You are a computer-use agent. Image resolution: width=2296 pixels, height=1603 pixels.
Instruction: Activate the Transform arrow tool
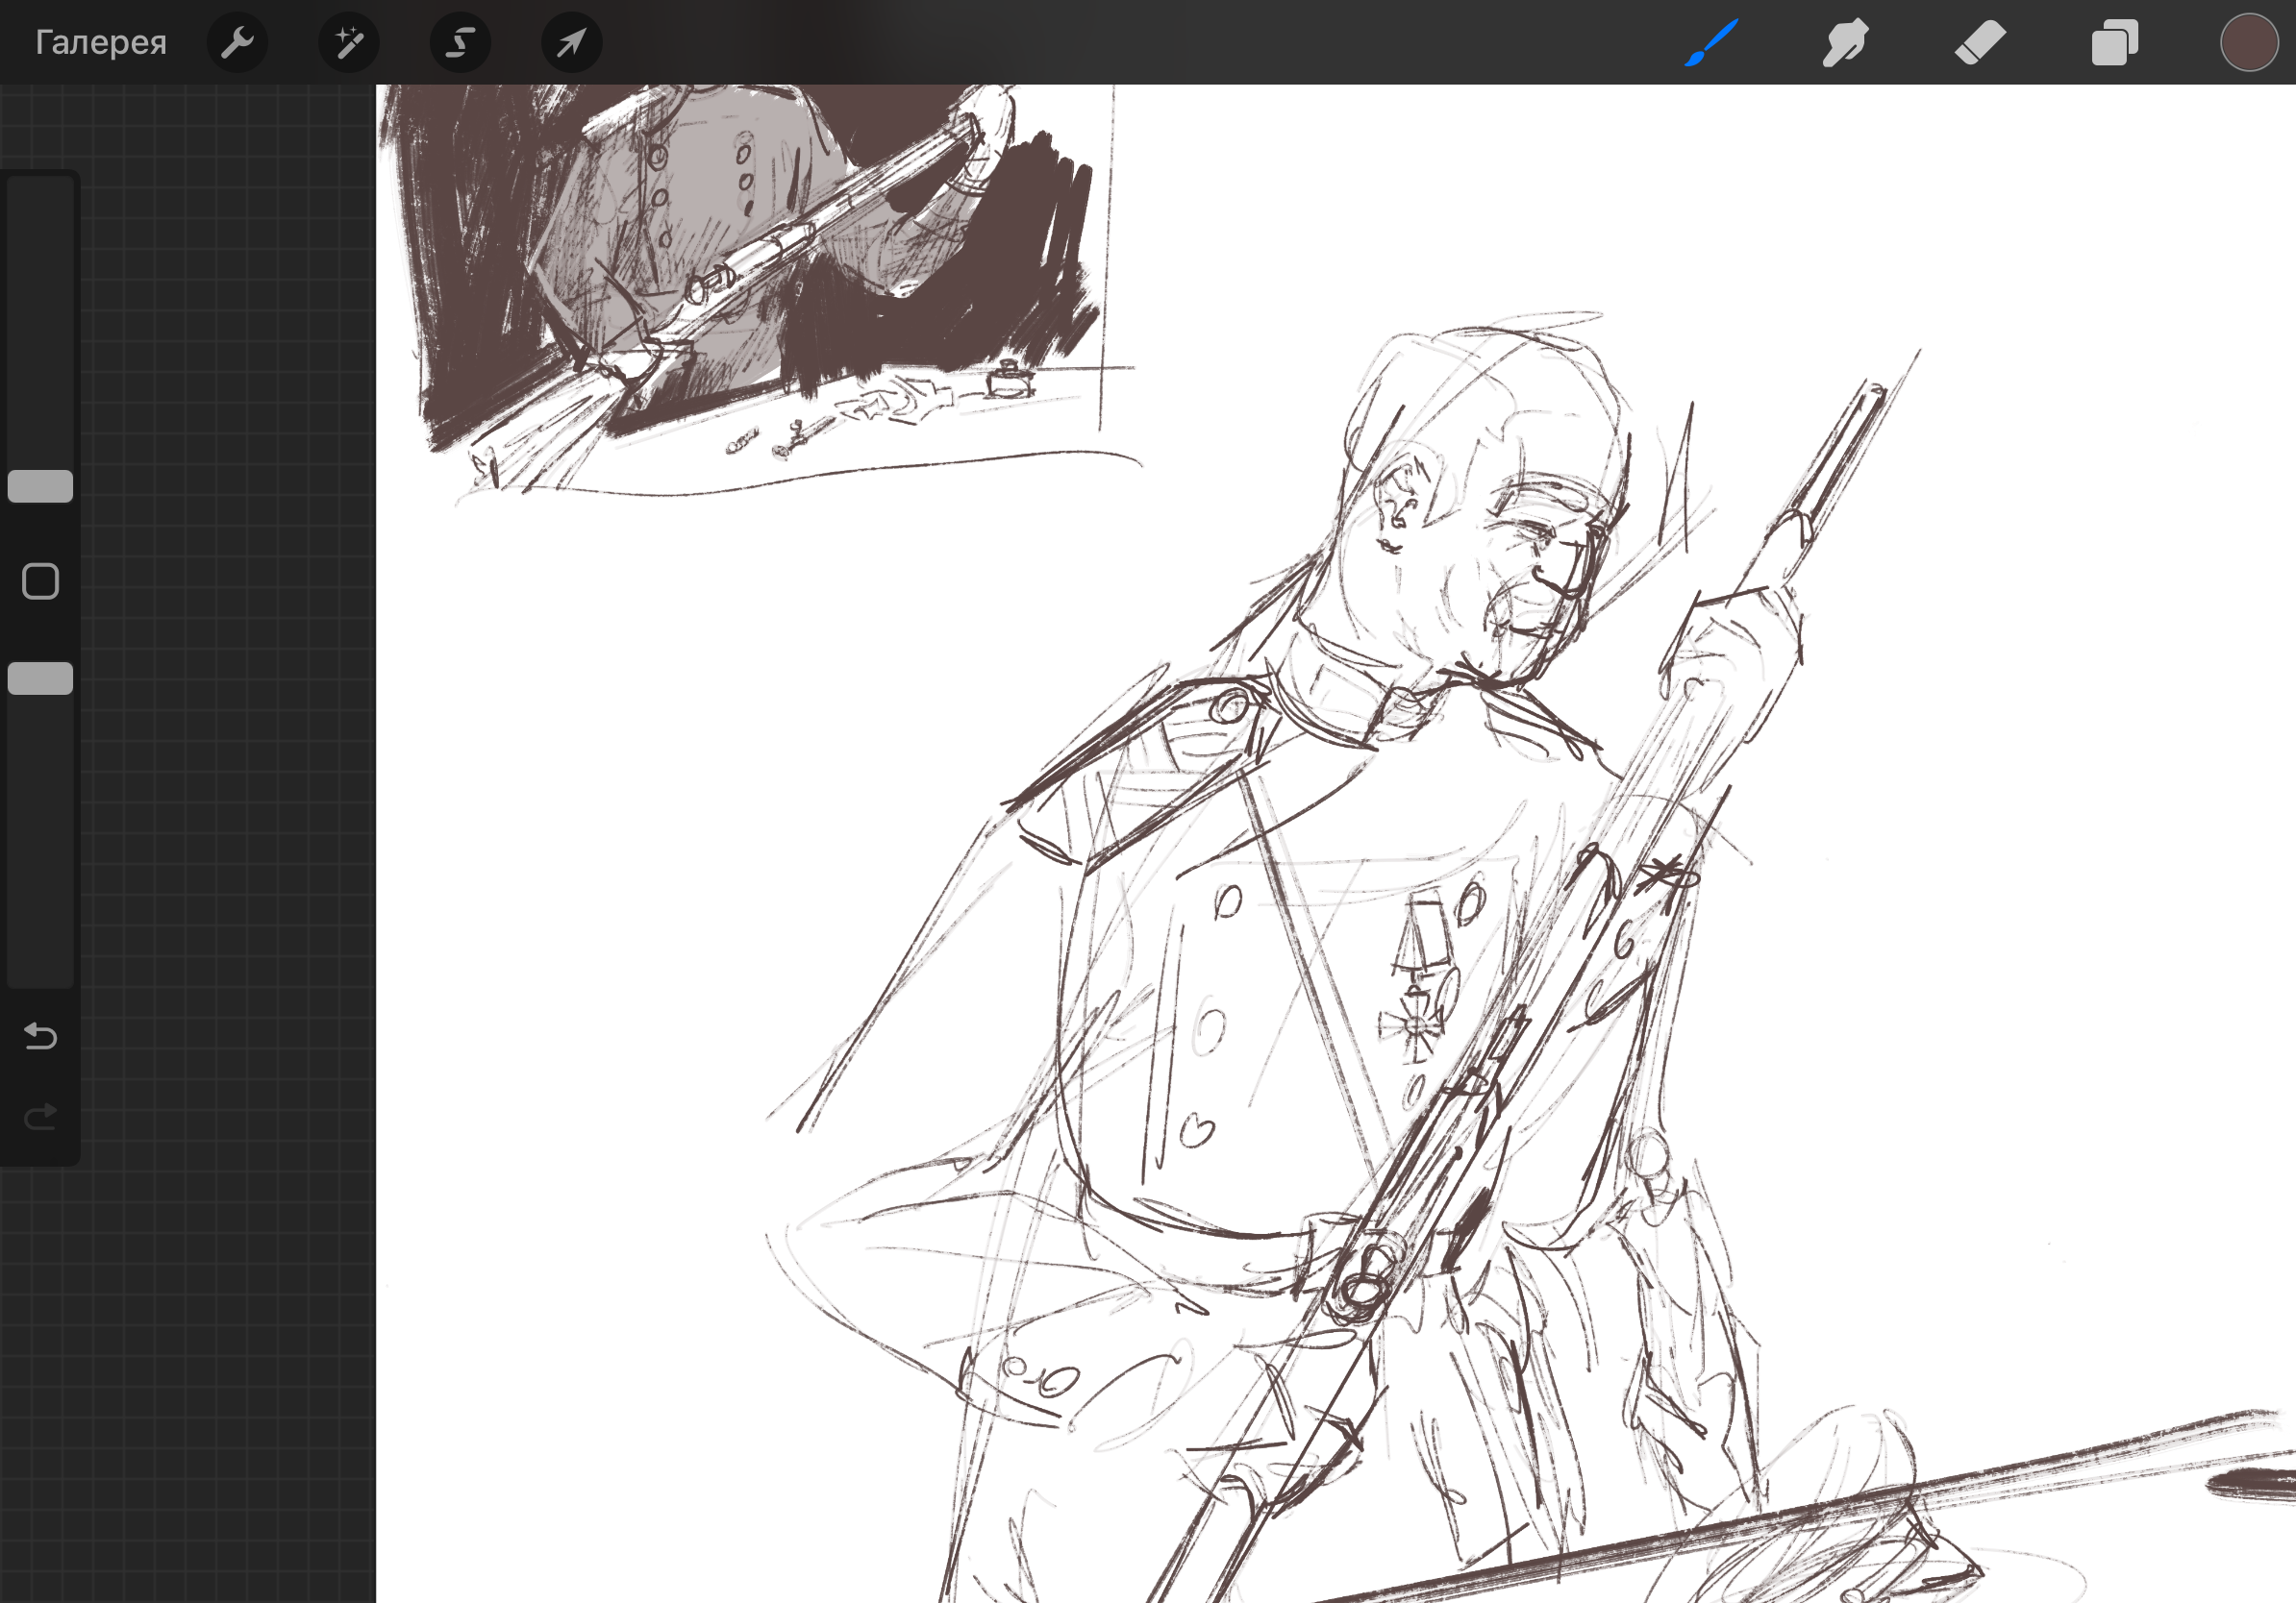tap(571, 43)
